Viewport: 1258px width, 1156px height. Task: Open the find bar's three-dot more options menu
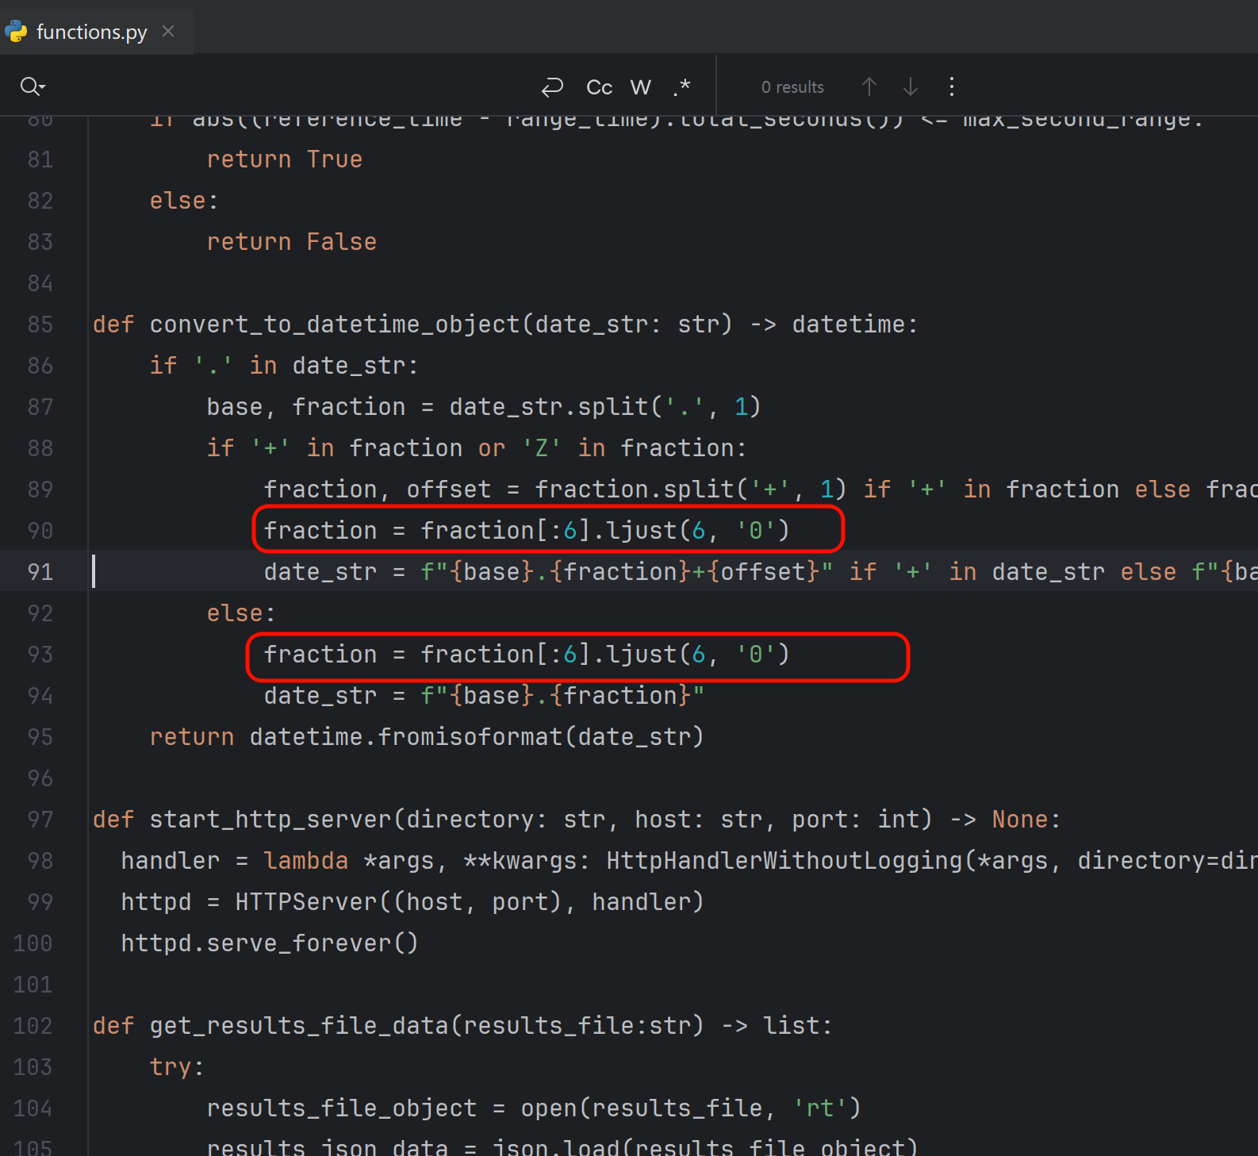point(952,86)
